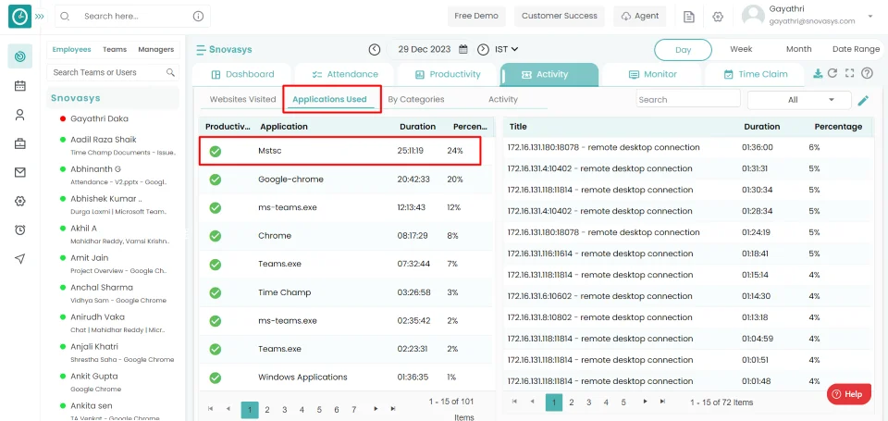The width and height of the screenshot is (888, 421).
Task: Open Activity sub-tab
Action: (x=503, y=99)
